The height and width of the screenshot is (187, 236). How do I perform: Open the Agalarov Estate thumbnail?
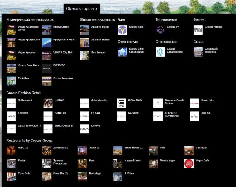[84, 30]
